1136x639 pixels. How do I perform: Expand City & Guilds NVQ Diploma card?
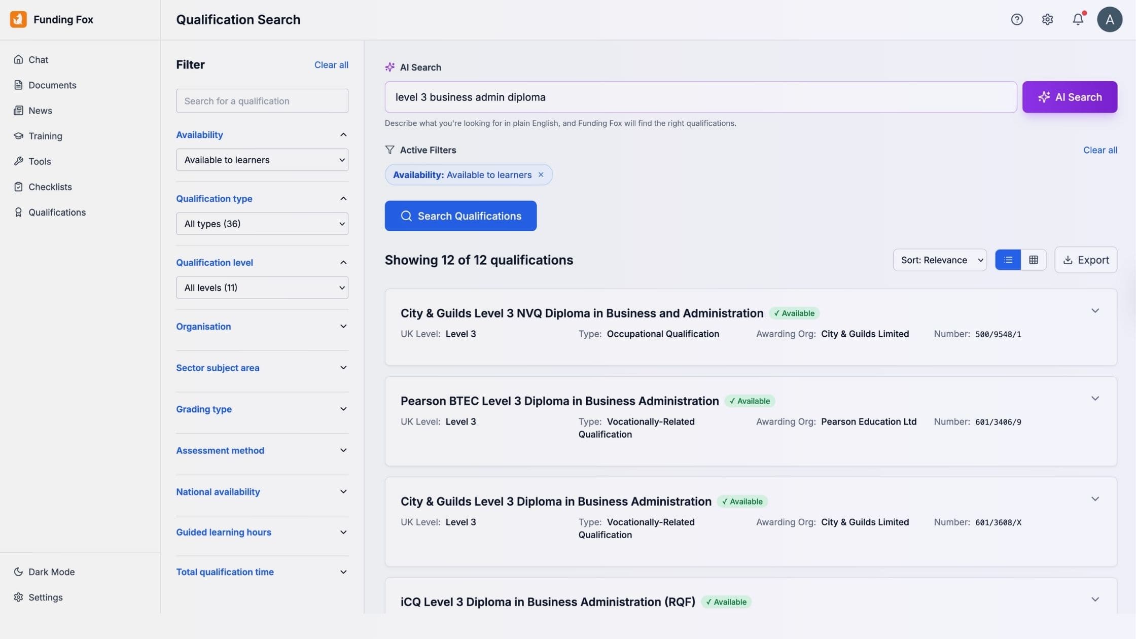click(x=1095, y=310)
